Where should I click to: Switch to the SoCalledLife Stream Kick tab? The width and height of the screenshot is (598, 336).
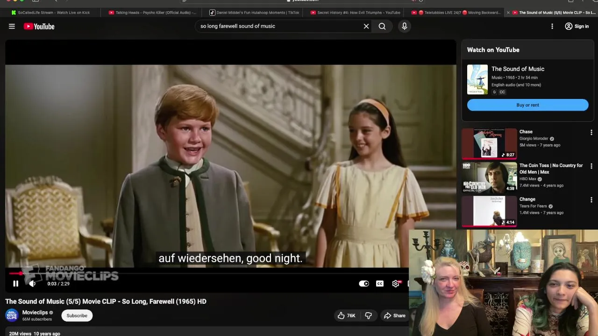(50, 13)
